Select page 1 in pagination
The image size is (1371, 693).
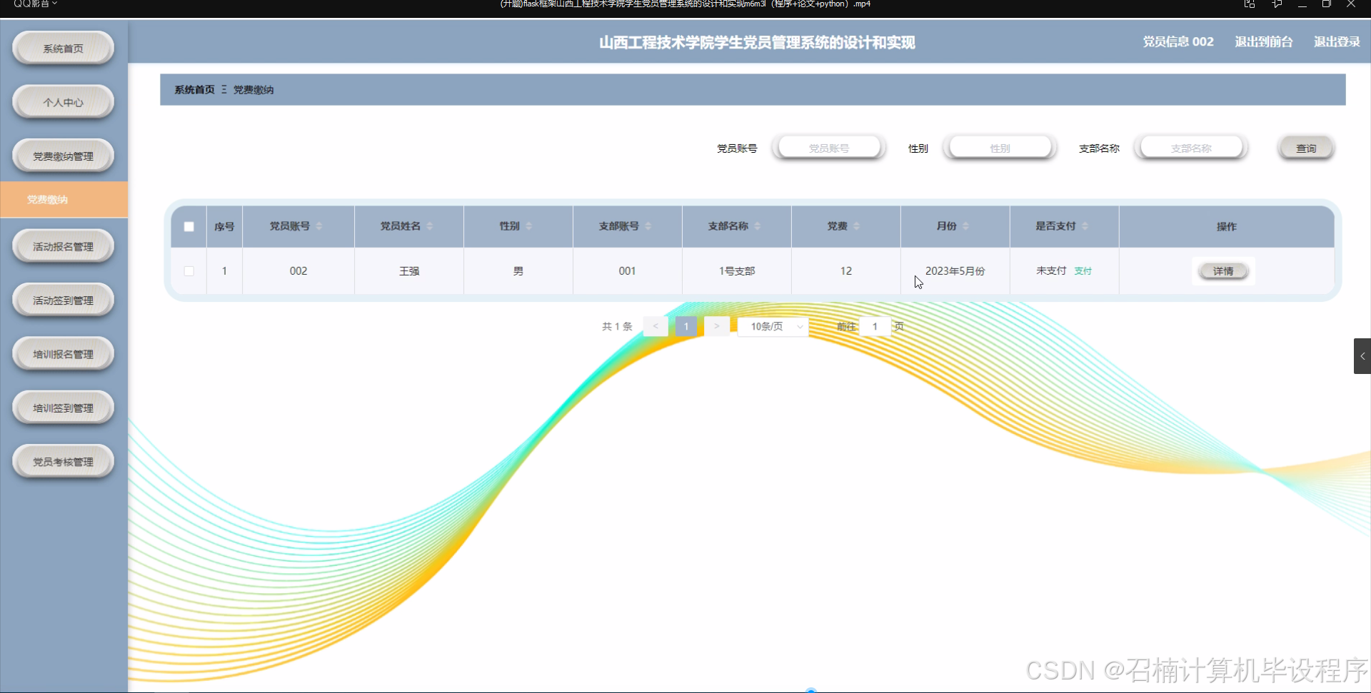(x=686, y=326)
